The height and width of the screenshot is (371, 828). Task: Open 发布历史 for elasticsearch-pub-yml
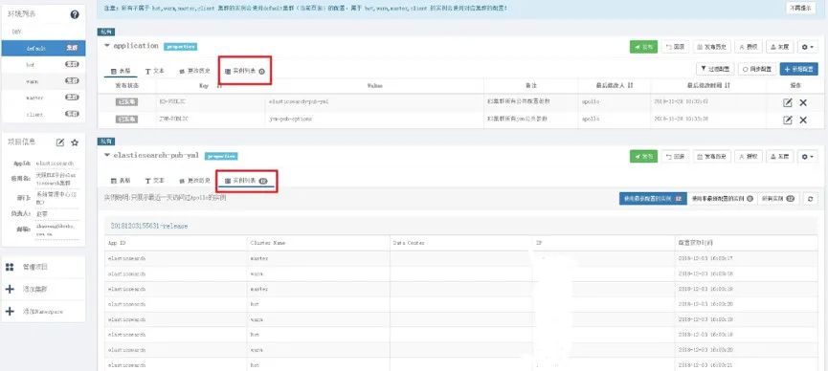click(x=712, y=156)
